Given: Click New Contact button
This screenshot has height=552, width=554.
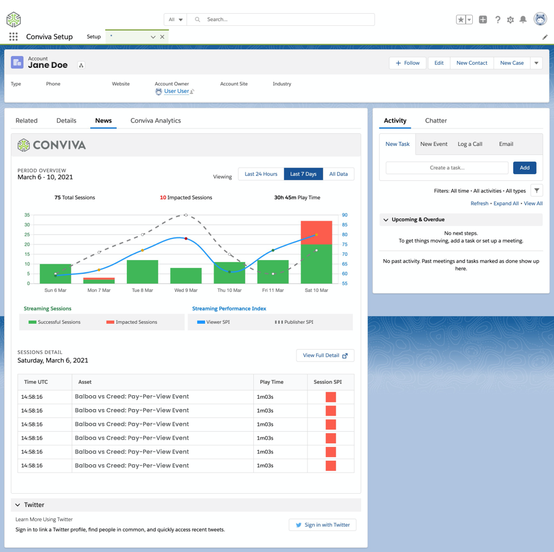Looking at the screenshot, I should coord(472,63).
